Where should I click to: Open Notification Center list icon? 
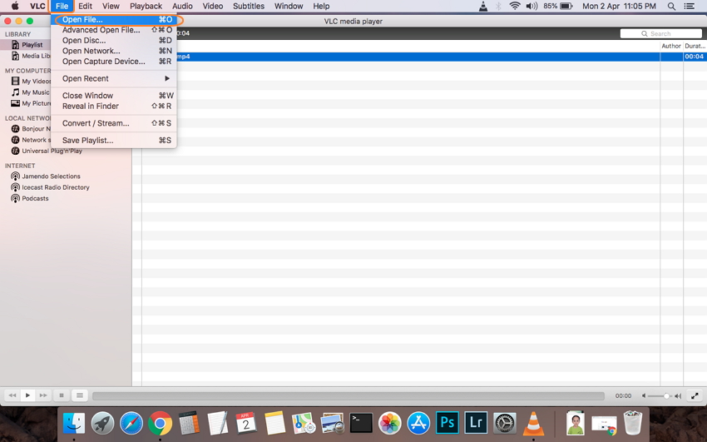pos(689,7)
